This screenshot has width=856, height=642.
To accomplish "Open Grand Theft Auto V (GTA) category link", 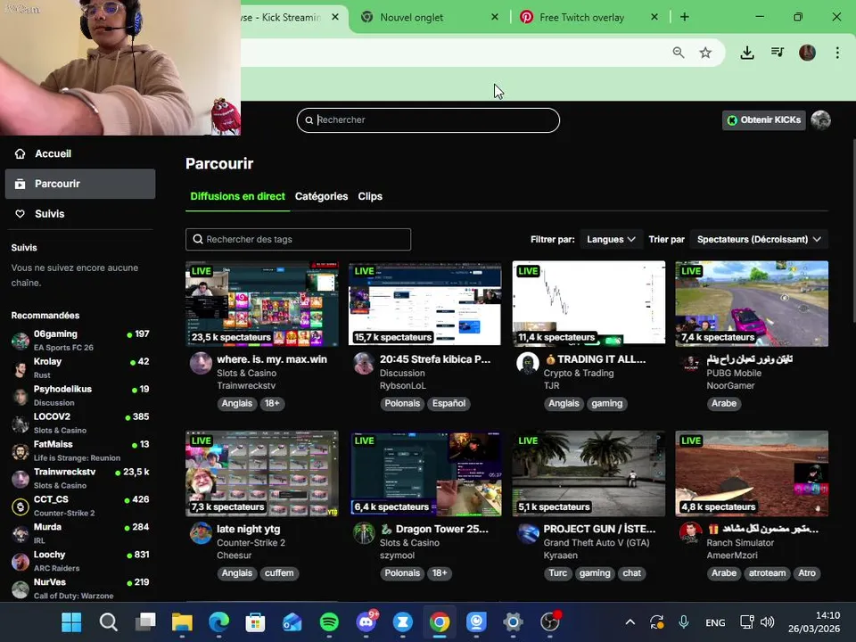I will click(x=597, y=543).
